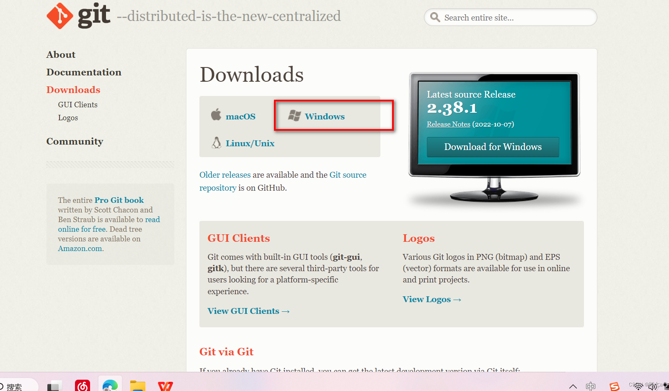This screenshot has height=391, width=669.
Task: Click the GUI Clients heading
Action: [x=239, y=238]
